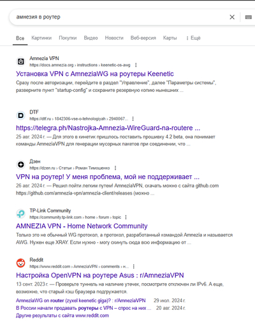Image resolution: width=255 pixels, height=322 pixels.
Task: Clear the search query with X icon
Action: [x=232, y=17]
